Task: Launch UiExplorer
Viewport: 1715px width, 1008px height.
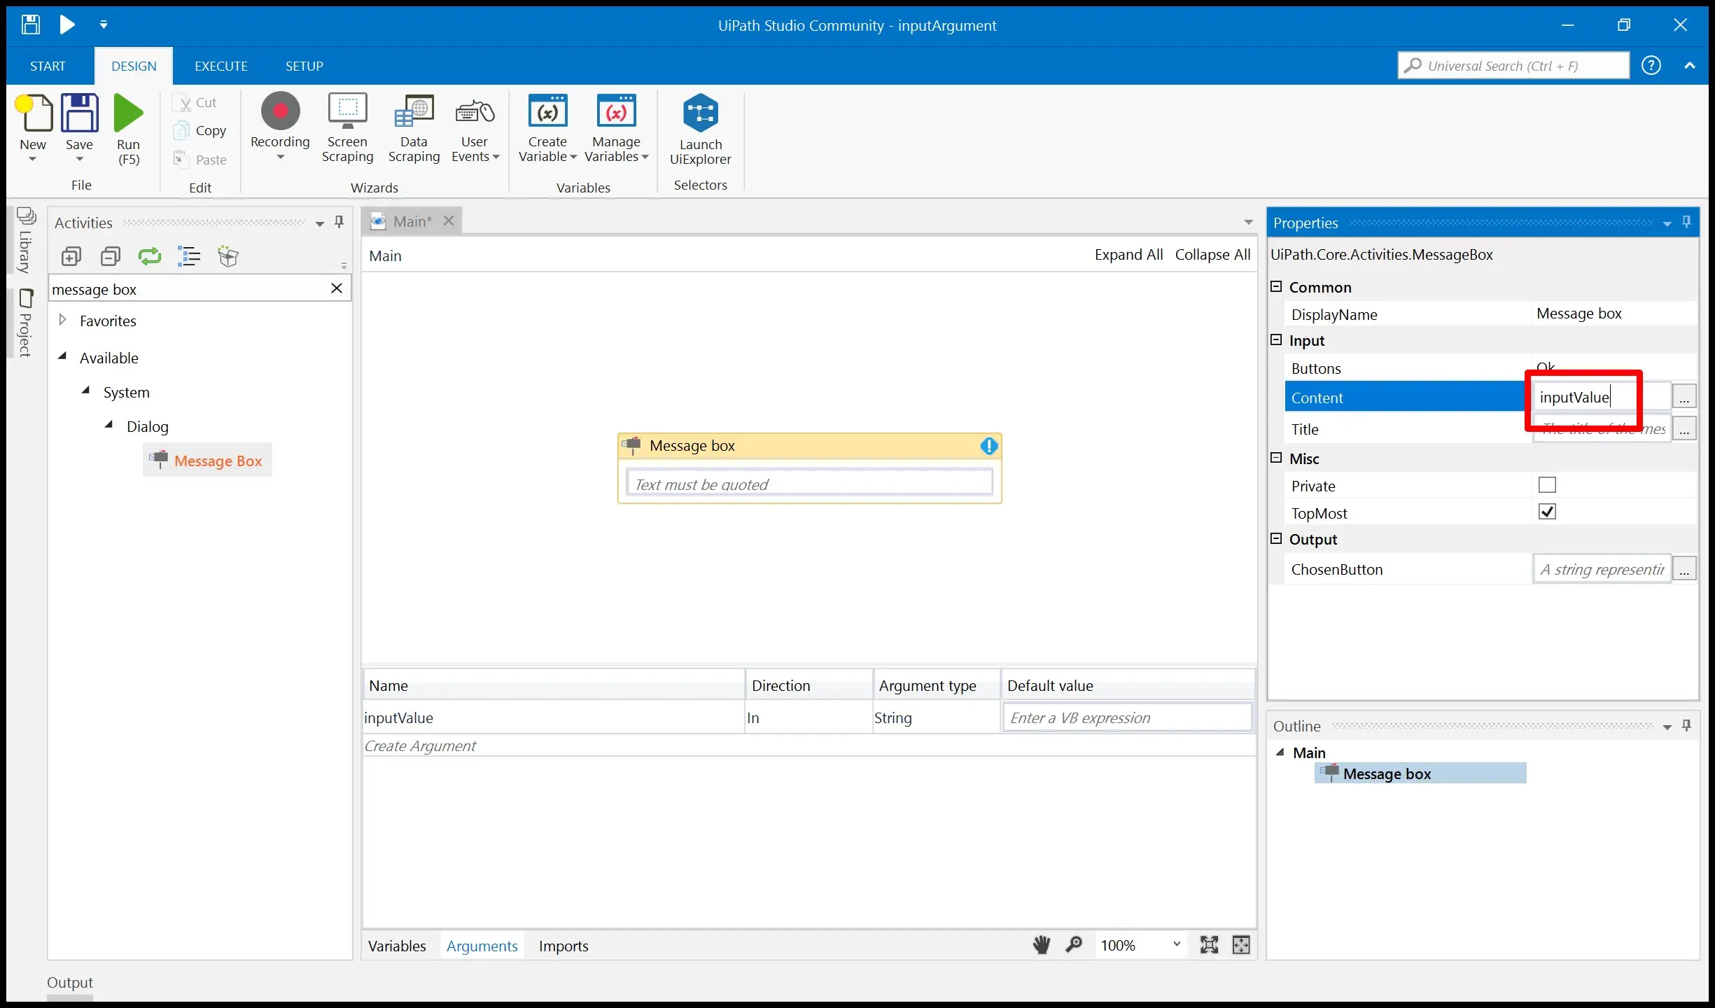Action: pos(700,129)
